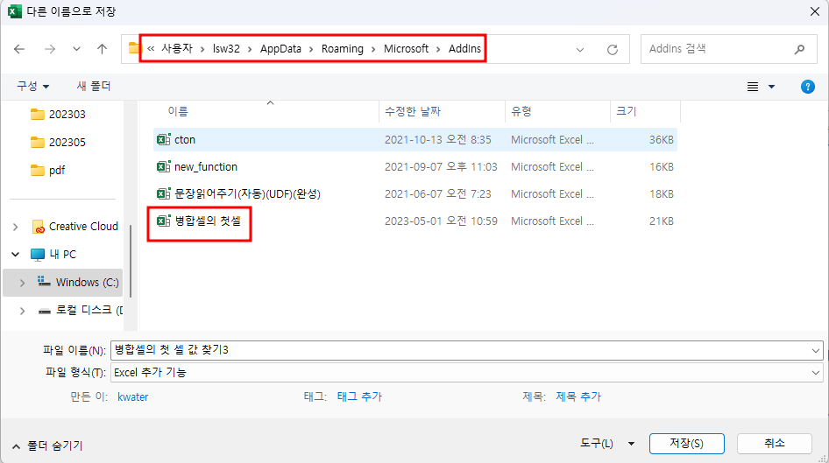
Task: Go forward with the right arrow
Action: coord(50,49)
